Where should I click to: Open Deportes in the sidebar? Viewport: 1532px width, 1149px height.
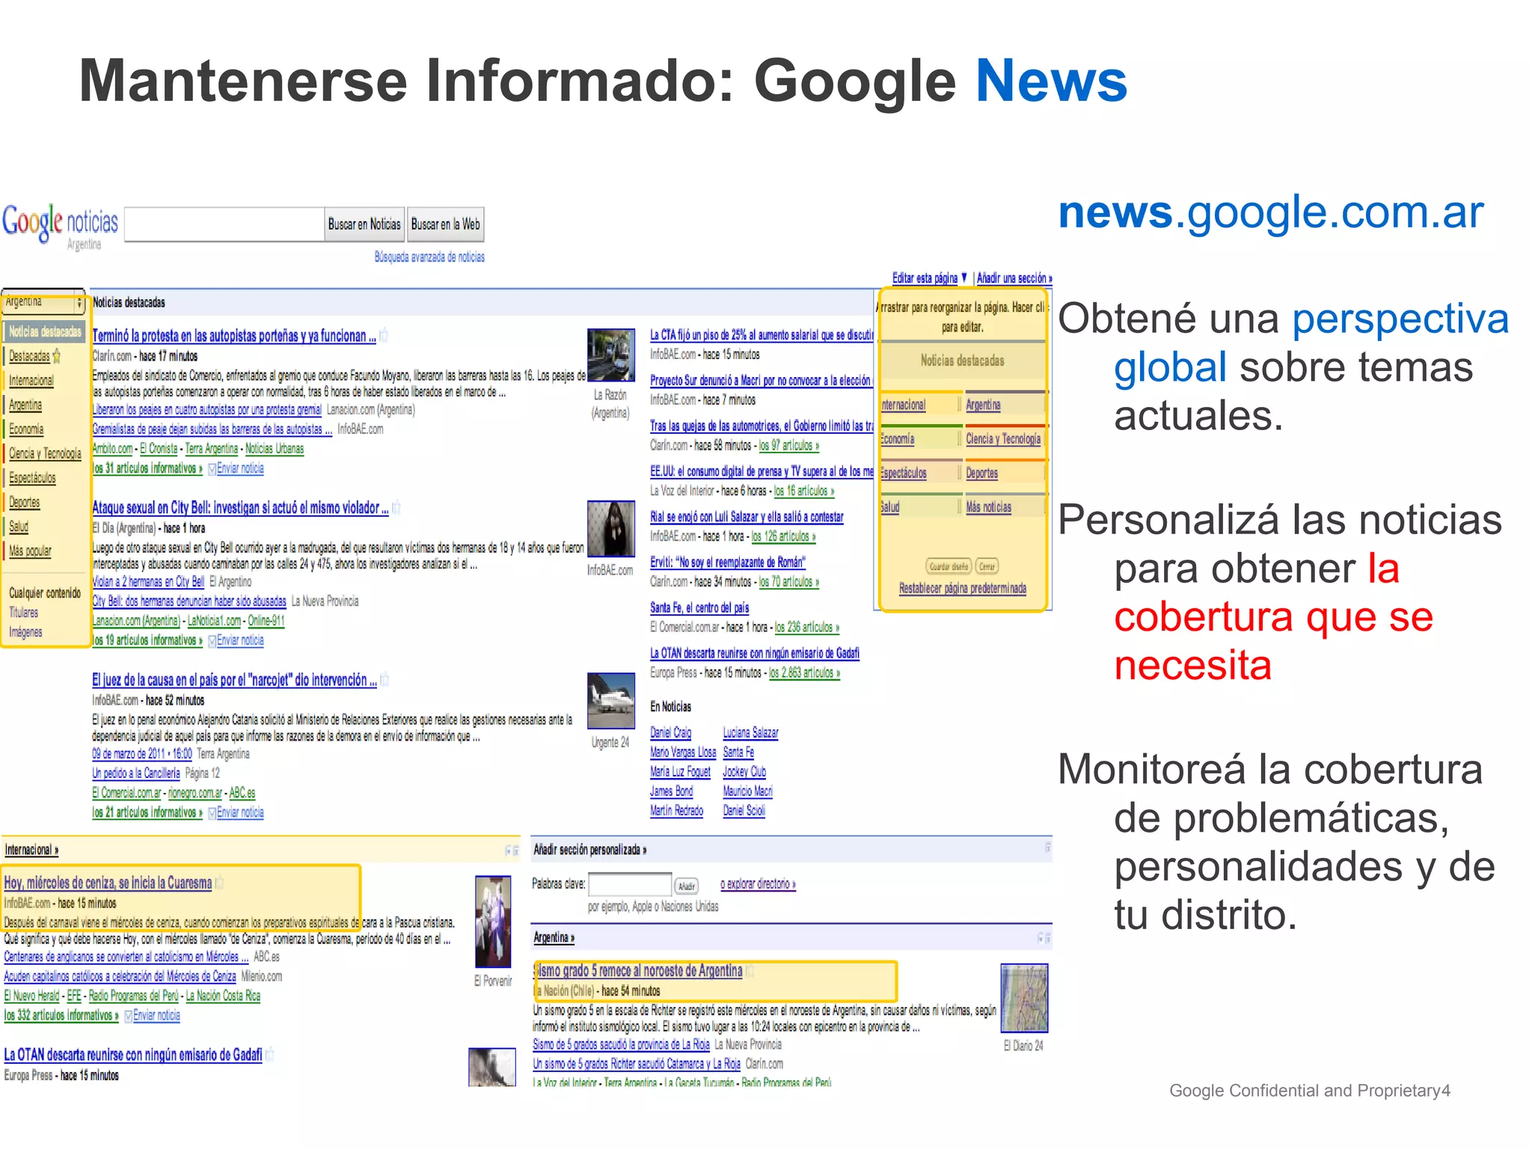tap(25, 503)
